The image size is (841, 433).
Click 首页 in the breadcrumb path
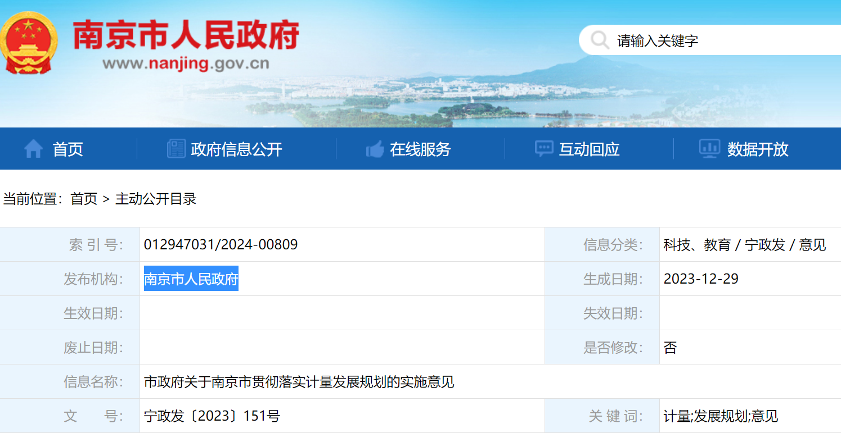(x=84, y=199)
